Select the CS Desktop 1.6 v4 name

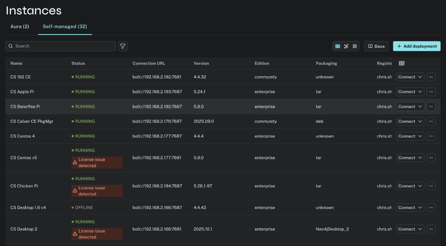pos(28,207)
